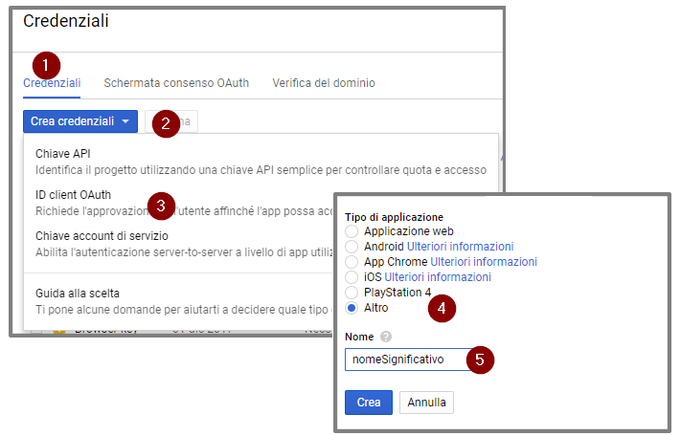
Task: Expand the Crea credenziali dropdown
Action: click(80, 121)
